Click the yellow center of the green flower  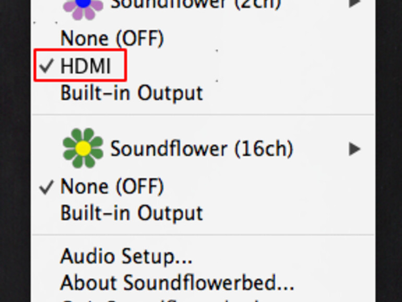click(83, 149)
